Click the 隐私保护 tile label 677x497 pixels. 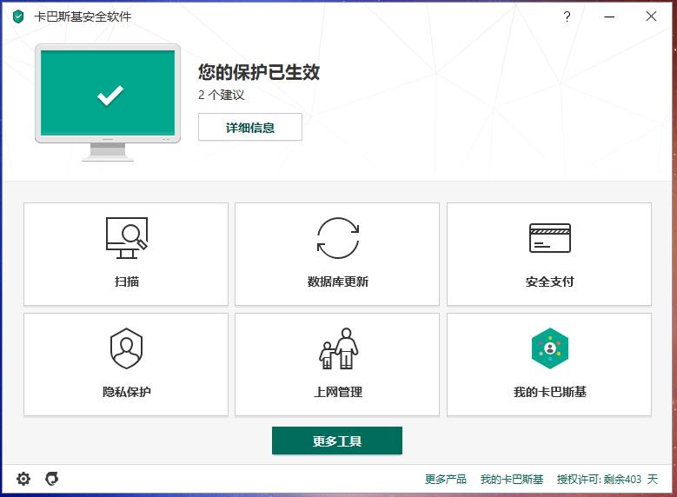[x=127, y=392]
